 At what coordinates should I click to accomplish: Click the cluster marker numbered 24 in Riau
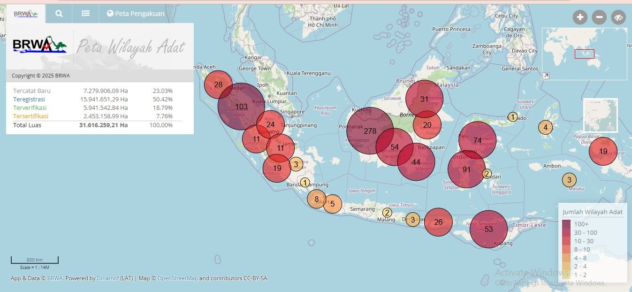270,124
